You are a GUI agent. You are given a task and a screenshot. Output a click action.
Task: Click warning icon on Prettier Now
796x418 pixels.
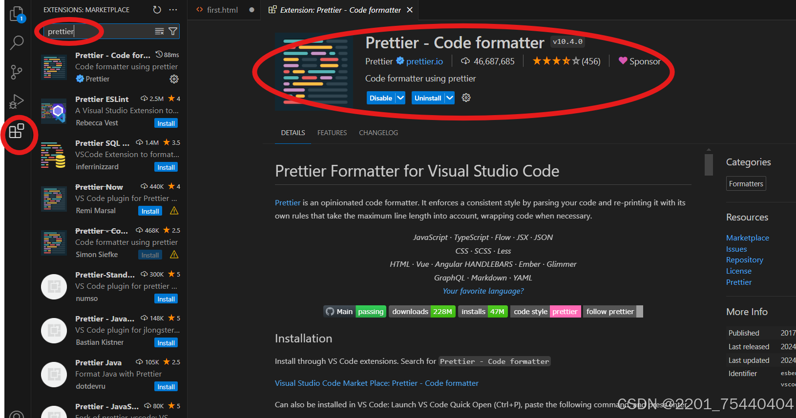click(x=174, y=211)
